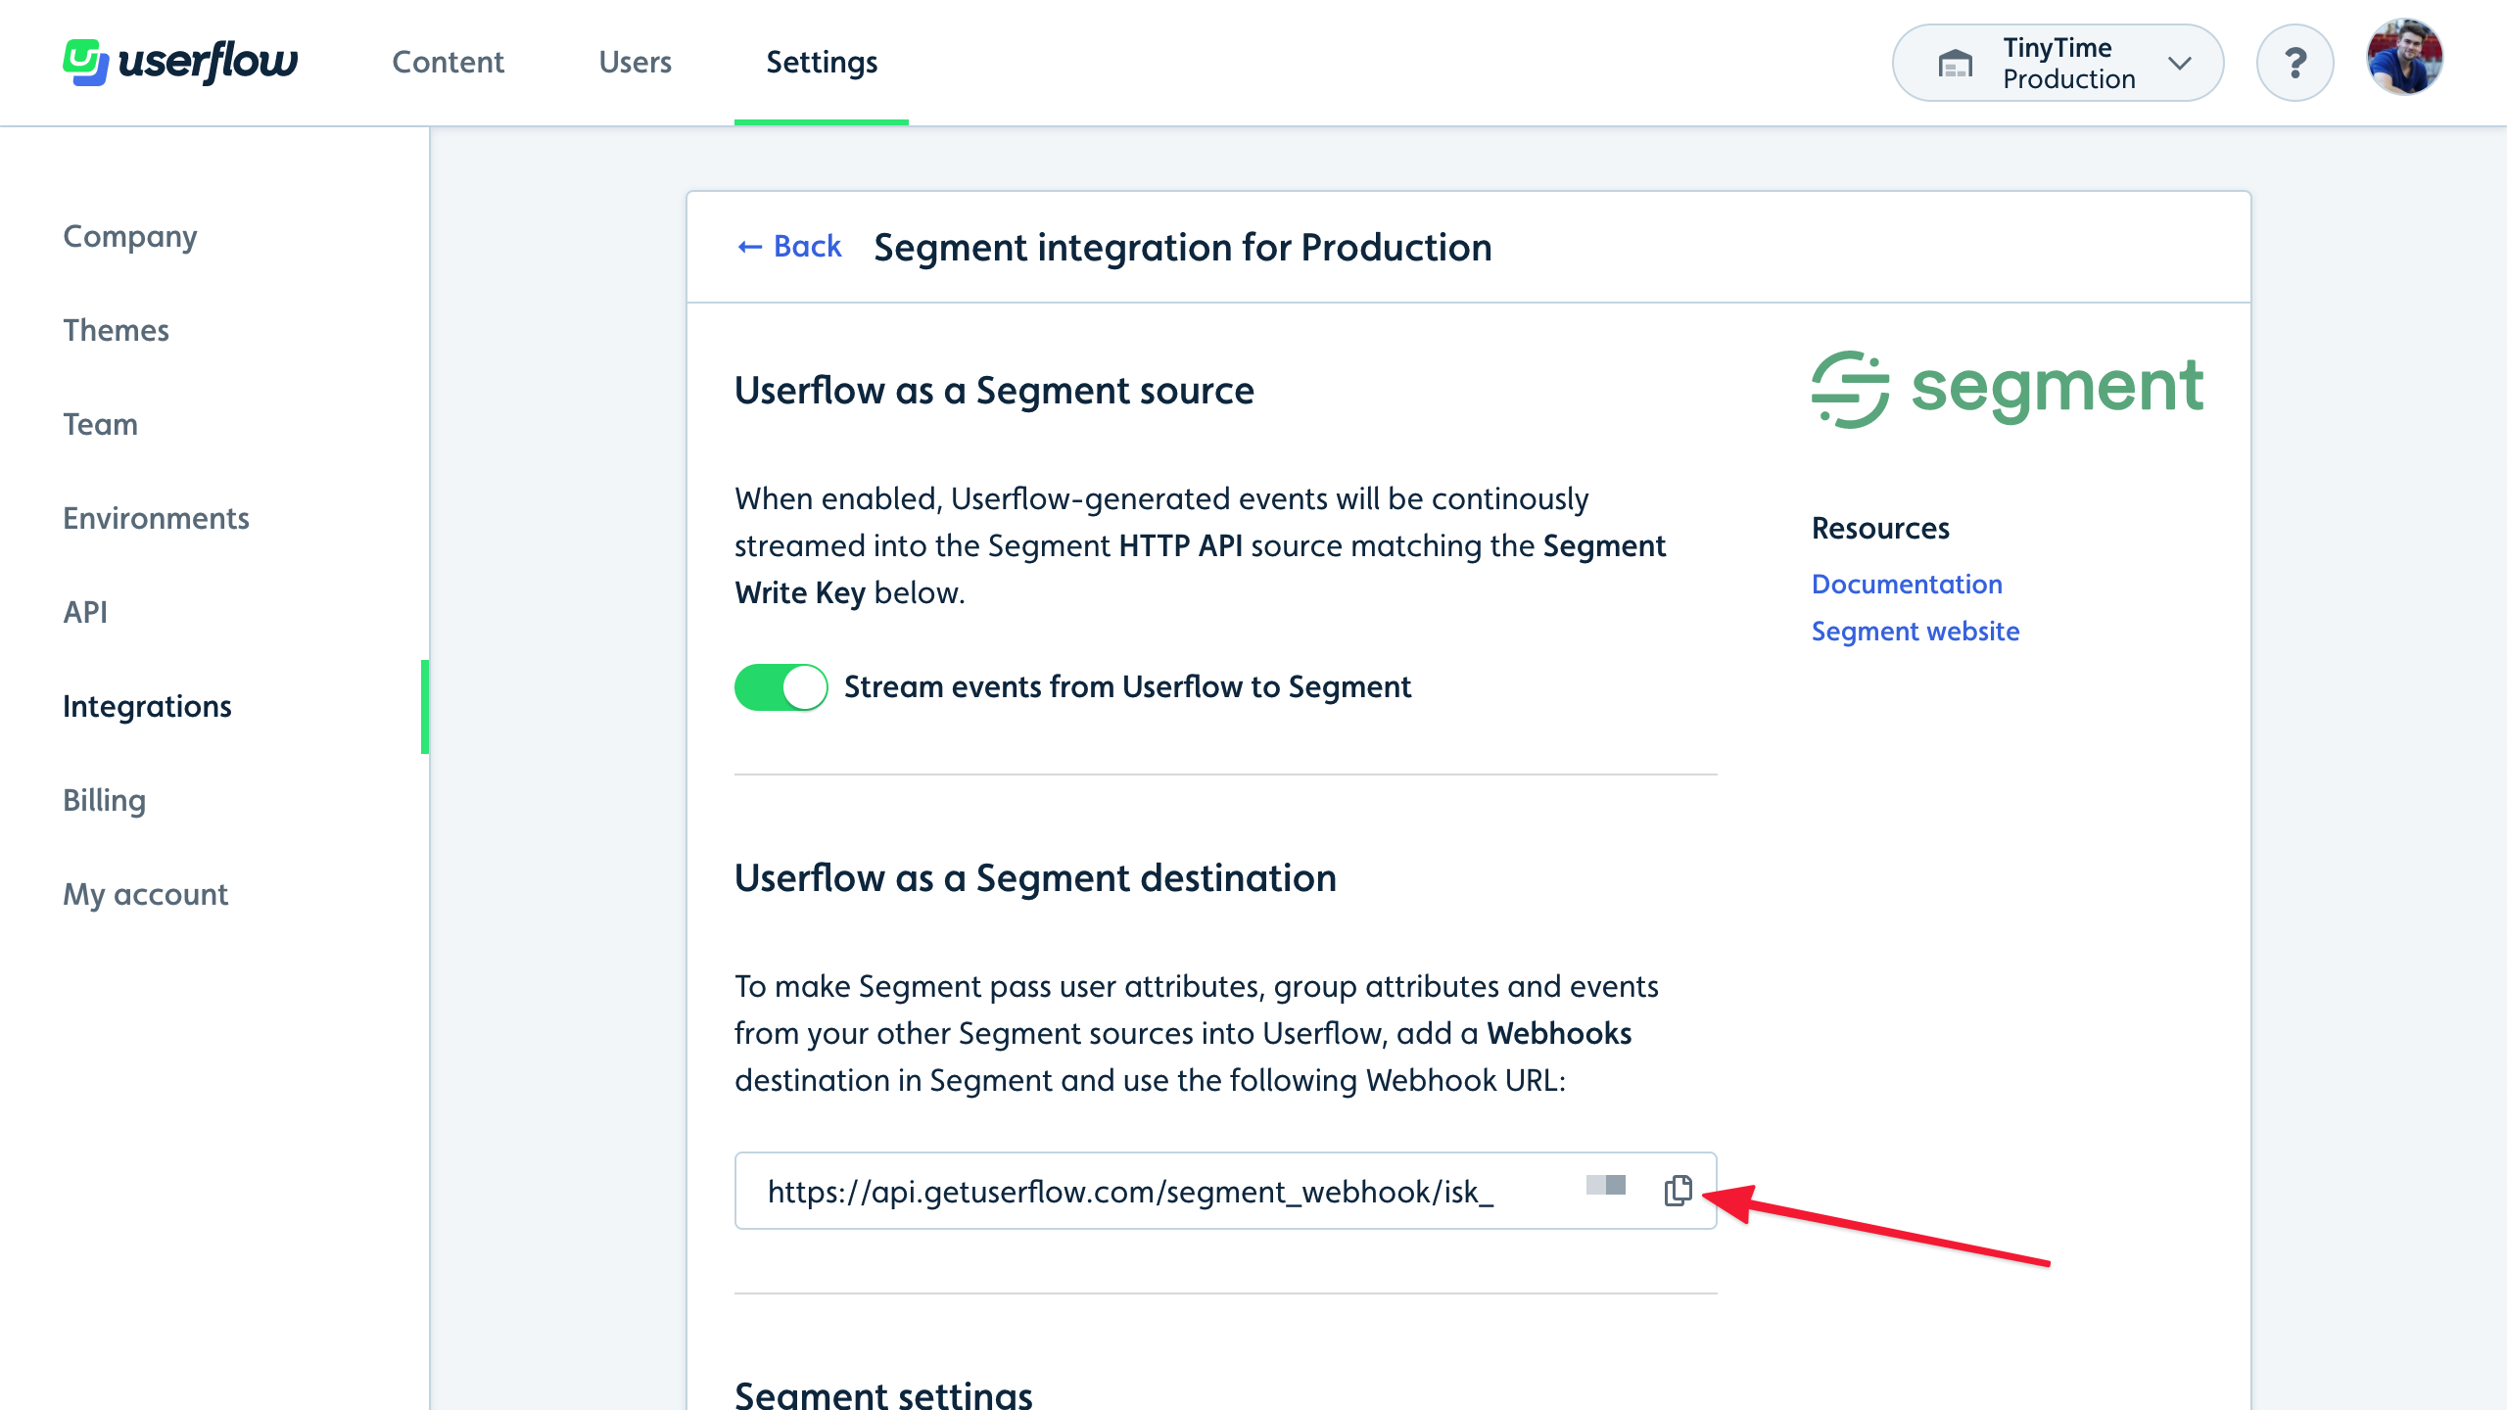Click the Resources heading
The height and width of the screenshot is (1410, 2507).
pos(1880,528)
